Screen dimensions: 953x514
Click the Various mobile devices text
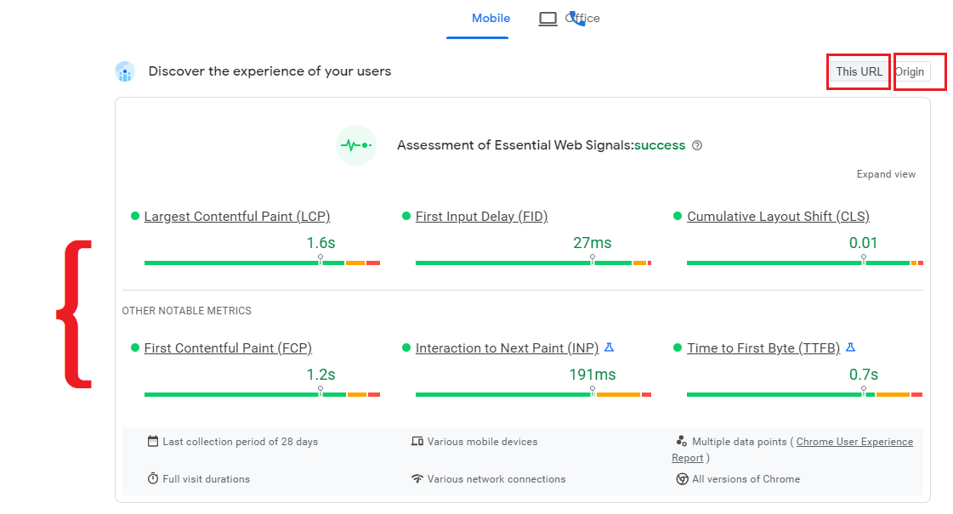[x=482, y=442]
